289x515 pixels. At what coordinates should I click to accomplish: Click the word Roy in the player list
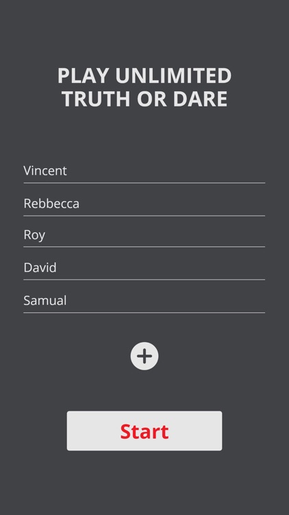click(34, 235)
